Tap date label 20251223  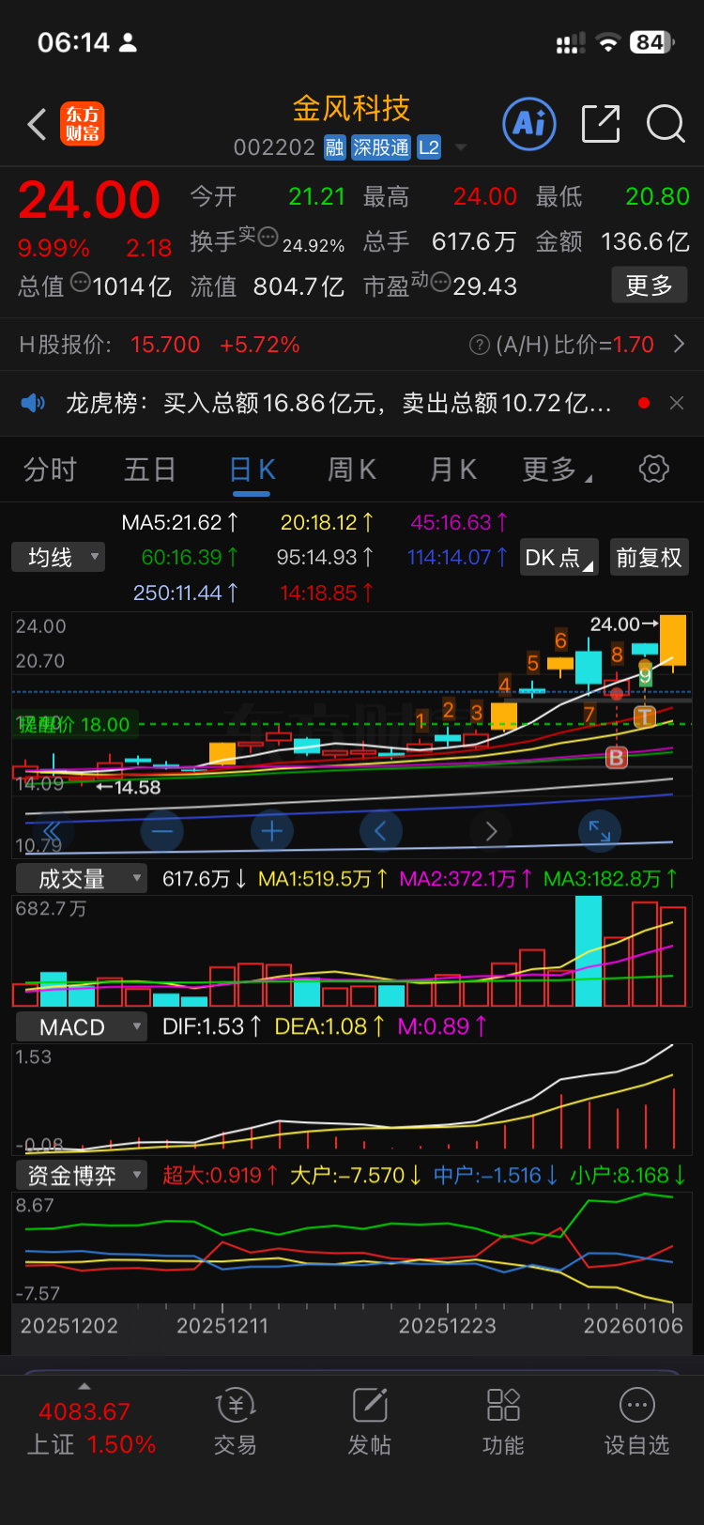(x=447, y=1326)
